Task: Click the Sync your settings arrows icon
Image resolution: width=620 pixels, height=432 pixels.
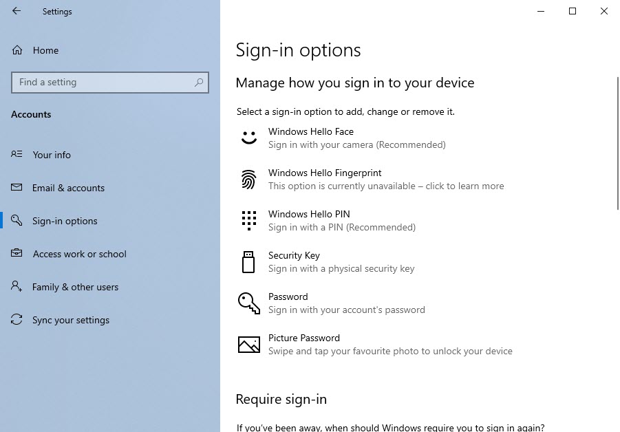Action: [17, 319]
